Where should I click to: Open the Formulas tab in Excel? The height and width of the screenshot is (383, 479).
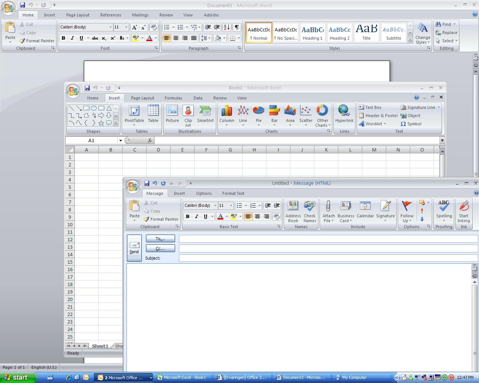(173, 98)
